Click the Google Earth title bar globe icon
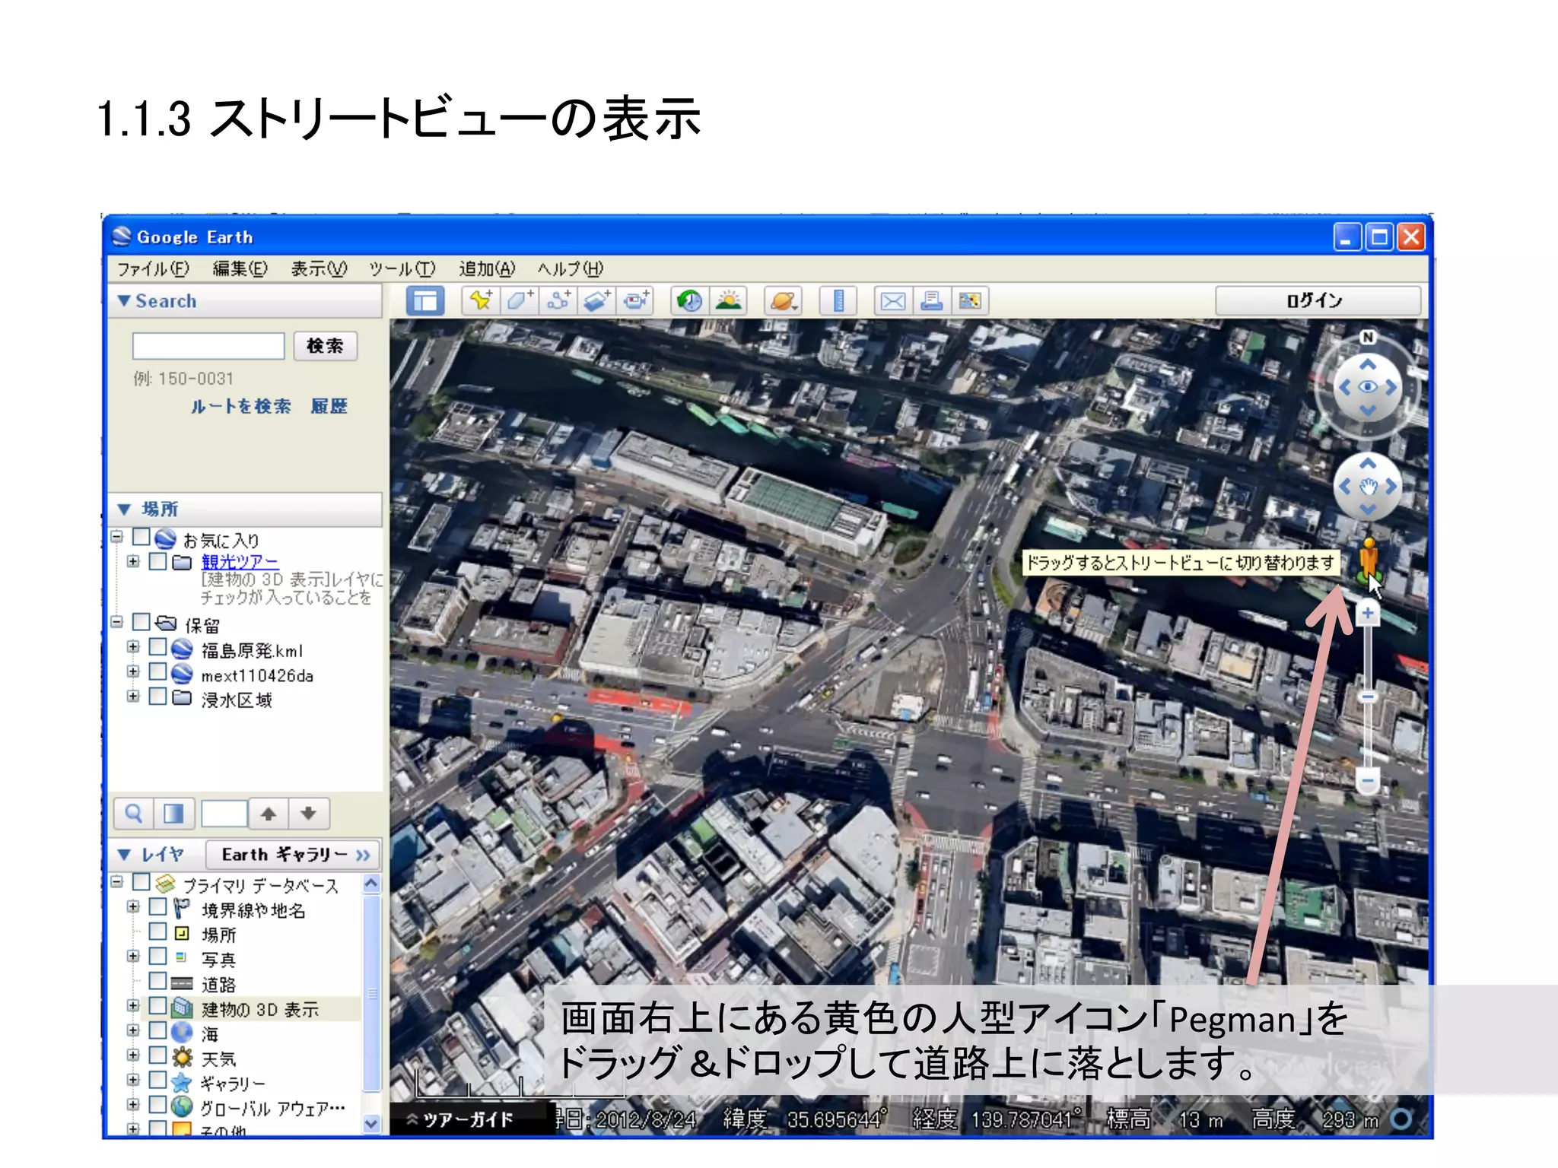This screenshot has width=1558, height=1168. click(122, 236)
